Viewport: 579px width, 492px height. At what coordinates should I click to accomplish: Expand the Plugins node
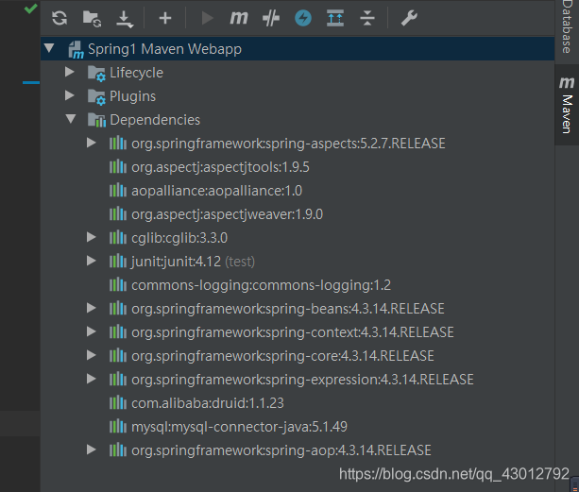69,95
